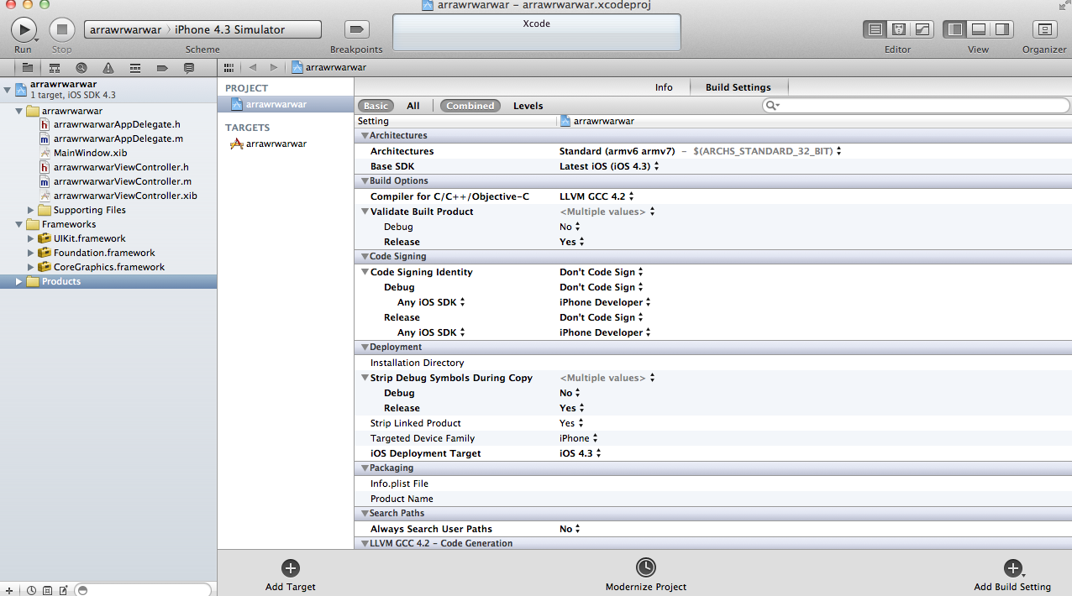The width and height of the screenshot is (1072, 596).
Task: Toggle the Breakpoints button
Action: coord(356,29)
